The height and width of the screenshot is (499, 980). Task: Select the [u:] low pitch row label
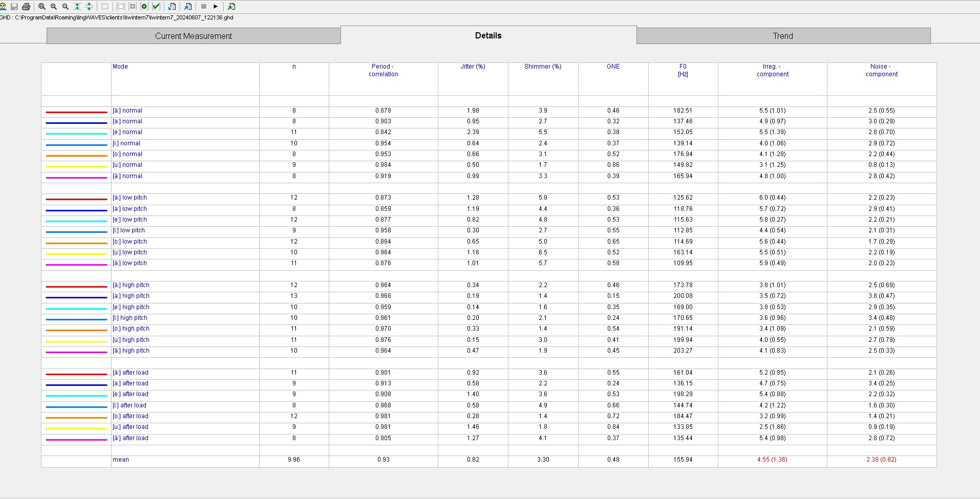click(x=130, y=252)
